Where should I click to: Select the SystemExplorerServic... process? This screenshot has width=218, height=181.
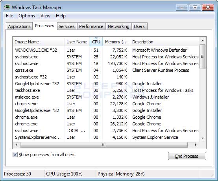click(106, 137)
